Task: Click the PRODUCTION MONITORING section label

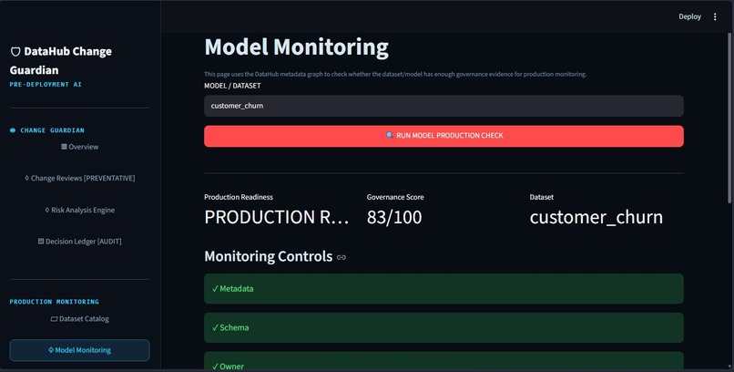Action: [55, 302]
